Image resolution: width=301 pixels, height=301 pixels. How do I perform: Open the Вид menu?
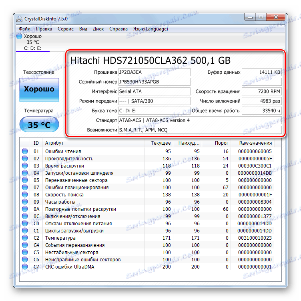[x=83, y=29]
